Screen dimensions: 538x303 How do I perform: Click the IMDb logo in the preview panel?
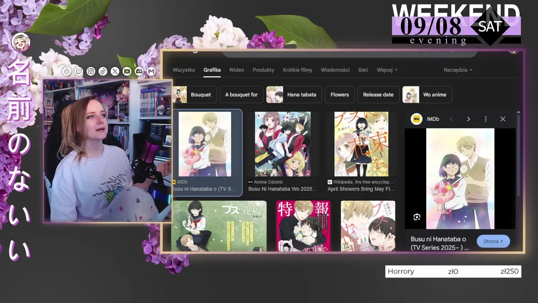417,119
